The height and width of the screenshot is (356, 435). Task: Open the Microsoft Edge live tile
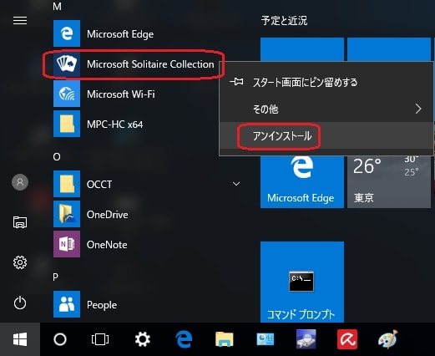tap(302, 181)
